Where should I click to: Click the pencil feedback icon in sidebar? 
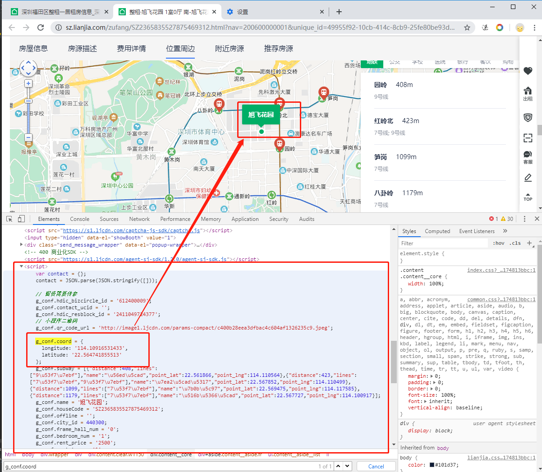pyautogui.click(x=528, y=178)
